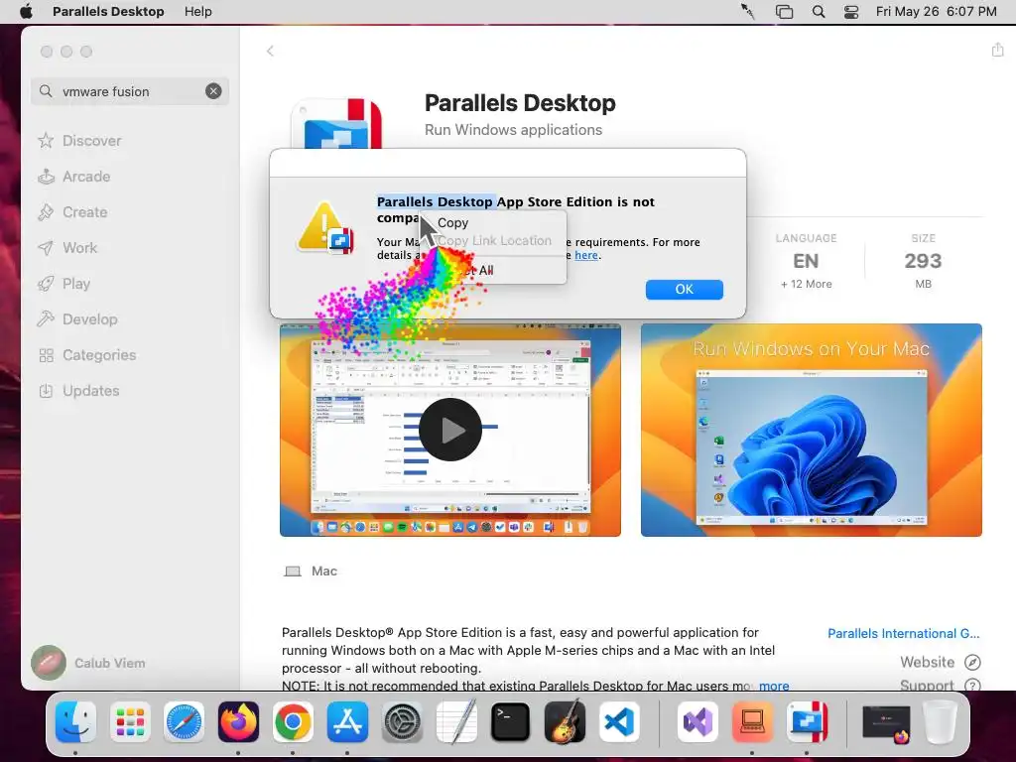
Task: Check Updates in the sidebar
Action: click(90, 391)
